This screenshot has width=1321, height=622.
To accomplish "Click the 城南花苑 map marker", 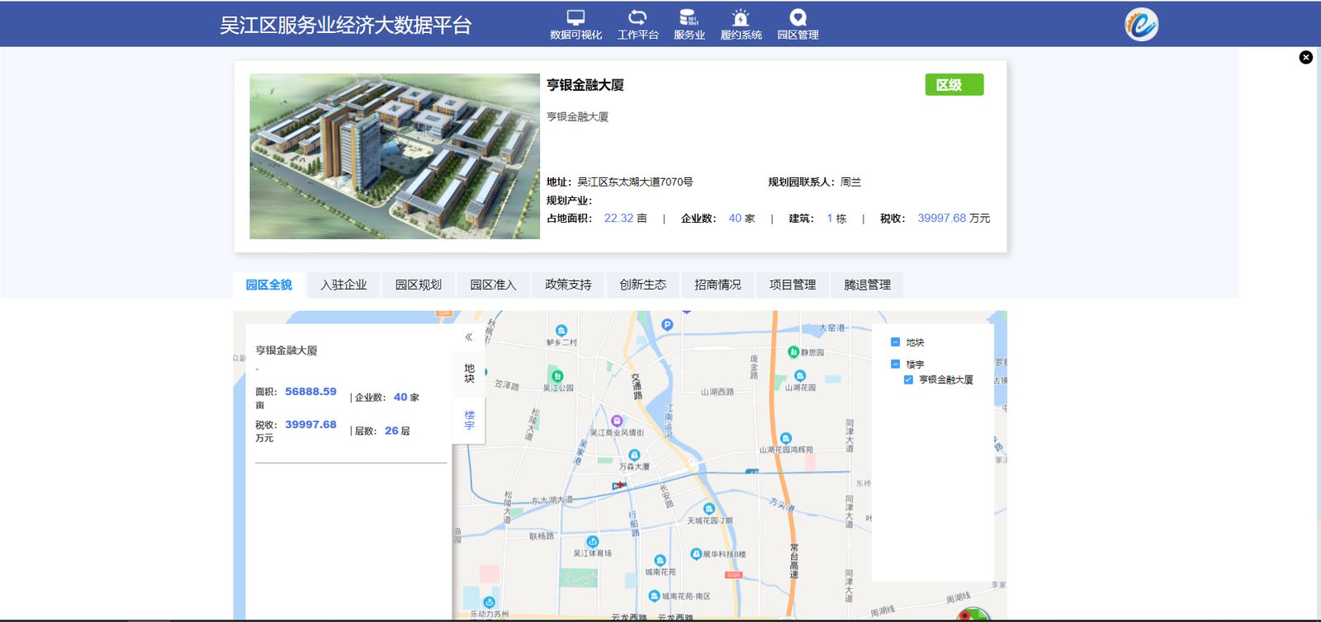I will pyautogui.click(x=660, y=561).
